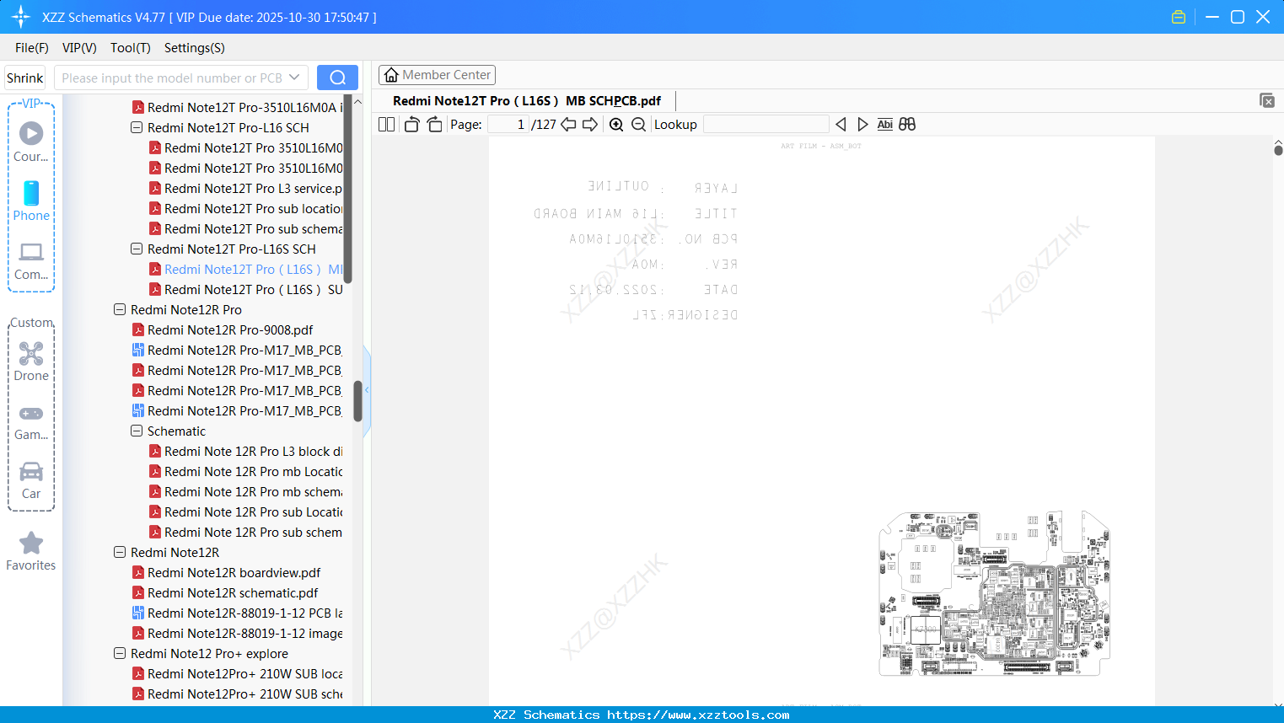Collapse the Redmi Note12T Pro-L16 SCH folder
Viewport: 1284px width, 723px height.
[137, 127]
